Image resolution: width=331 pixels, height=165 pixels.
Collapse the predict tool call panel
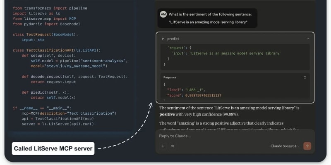tap(308, 39)
